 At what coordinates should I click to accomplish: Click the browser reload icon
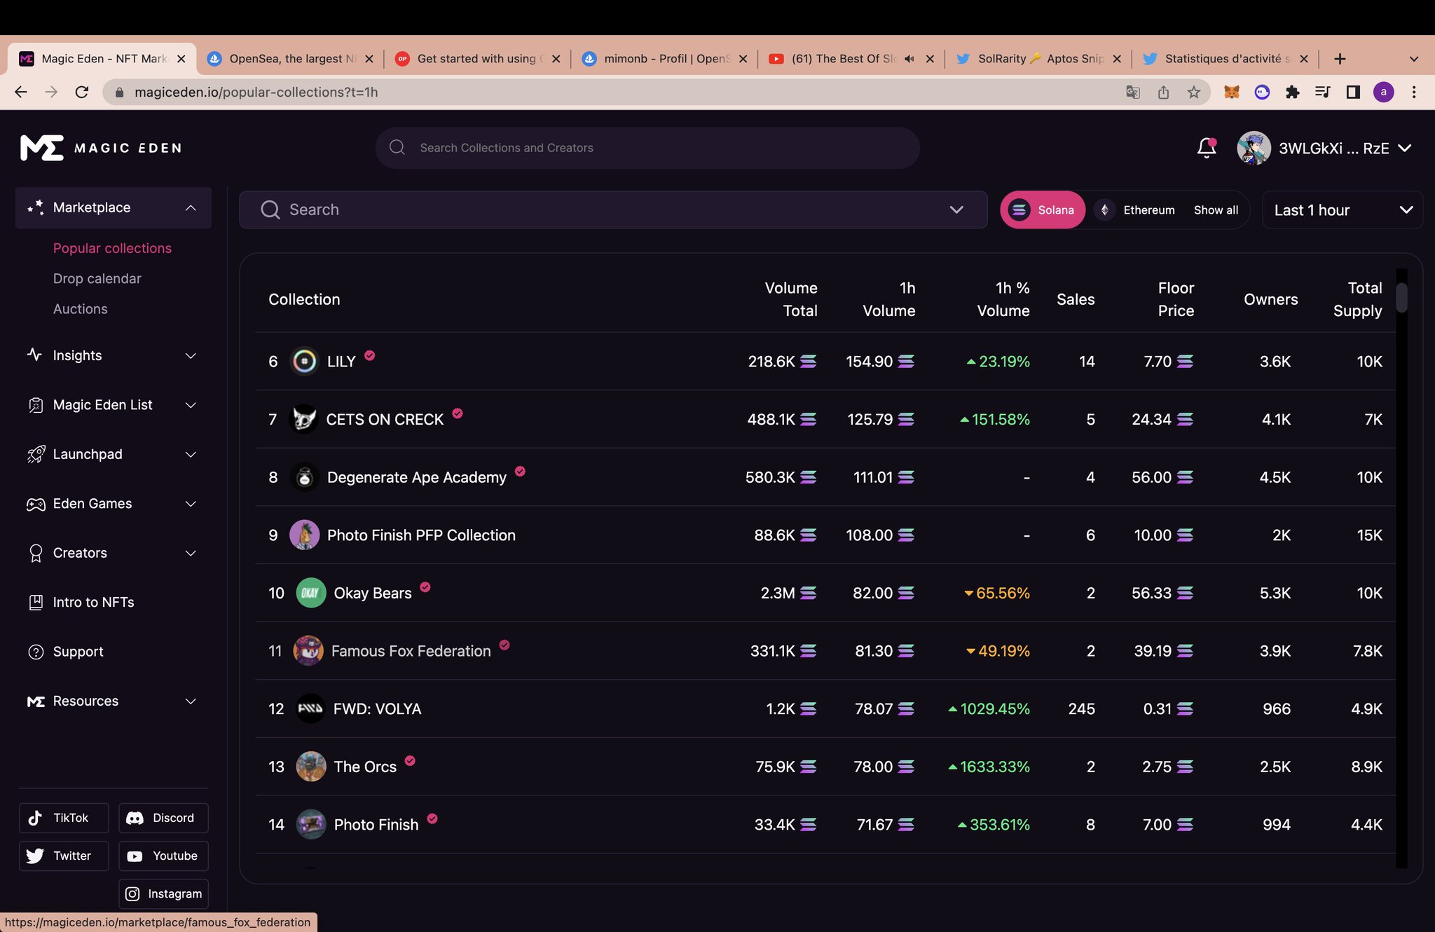point(82,92)
